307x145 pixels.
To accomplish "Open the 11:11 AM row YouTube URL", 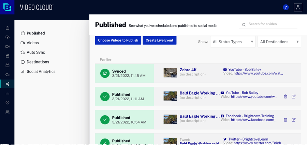I will pos(254,97).
